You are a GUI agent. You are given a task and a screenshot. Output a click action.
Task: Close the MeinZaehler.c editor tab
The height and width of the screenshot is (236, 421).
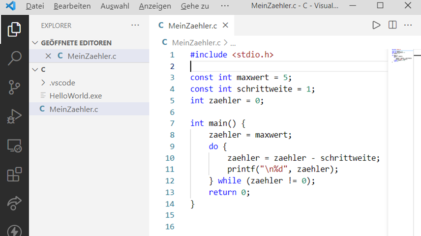pos(226,25)
